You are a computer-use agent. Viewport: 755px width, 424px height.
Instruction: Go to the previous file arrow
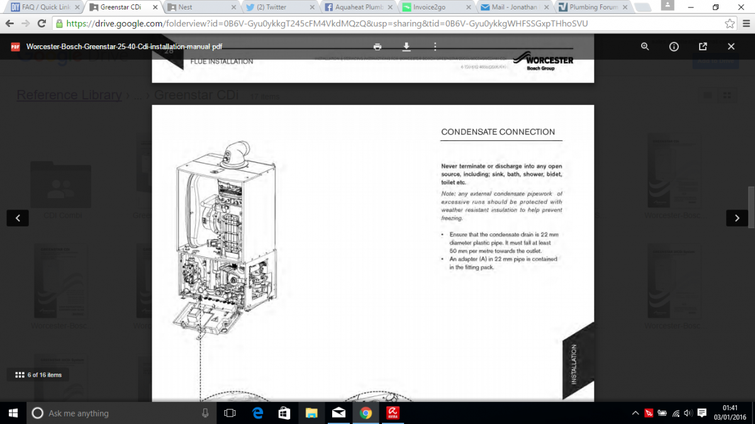click(18, 218)
